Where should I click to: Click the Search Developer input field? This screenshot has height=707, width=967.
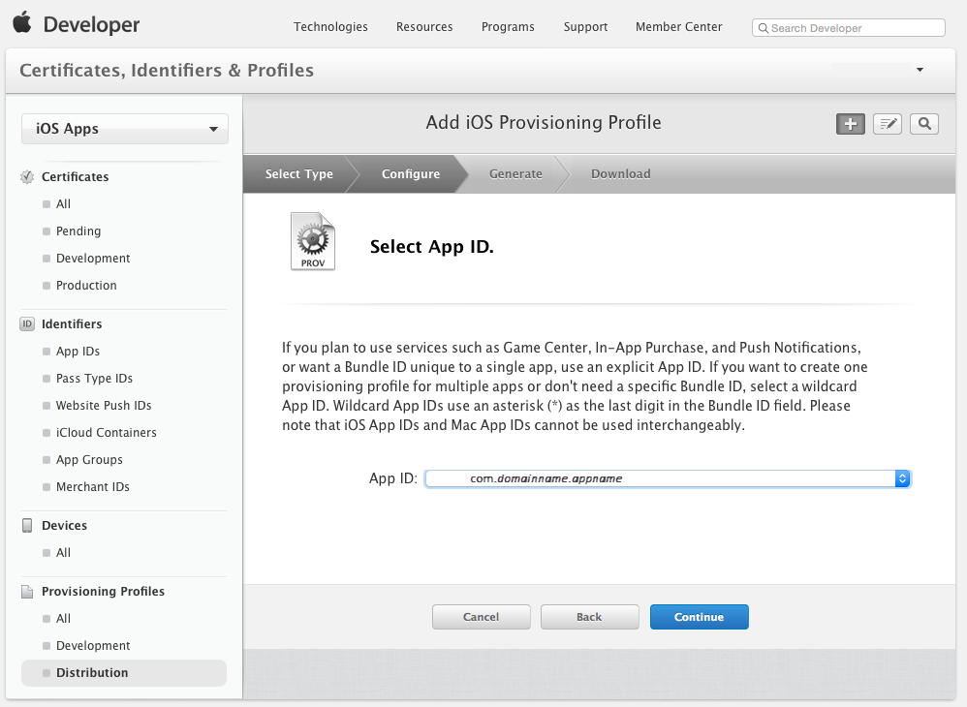click(848, 27)
